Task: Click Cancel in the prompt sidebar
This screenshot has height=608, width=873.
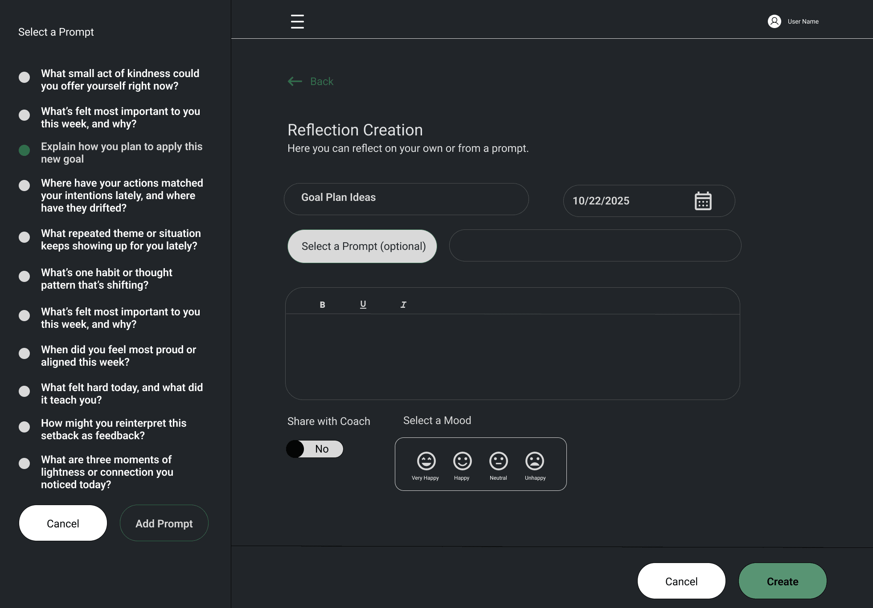Action: tap(63, 523)
